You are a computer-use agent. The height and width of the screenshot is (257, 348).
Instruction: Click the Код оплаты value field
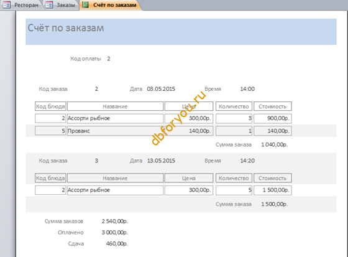(109, 58)
